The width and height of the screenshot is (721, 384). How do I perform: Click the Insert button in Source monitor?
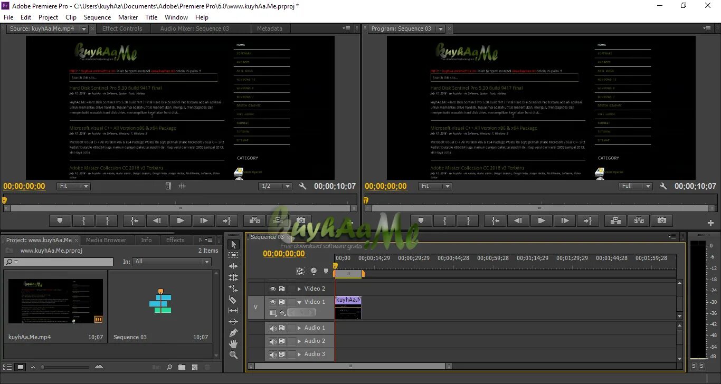click(x=254, y=220)
